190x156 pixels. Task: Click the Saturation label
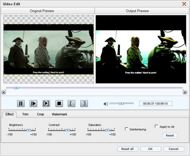(95, 125)
